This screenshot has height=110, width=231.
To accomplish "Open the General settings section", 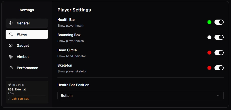I will point(27,23).
